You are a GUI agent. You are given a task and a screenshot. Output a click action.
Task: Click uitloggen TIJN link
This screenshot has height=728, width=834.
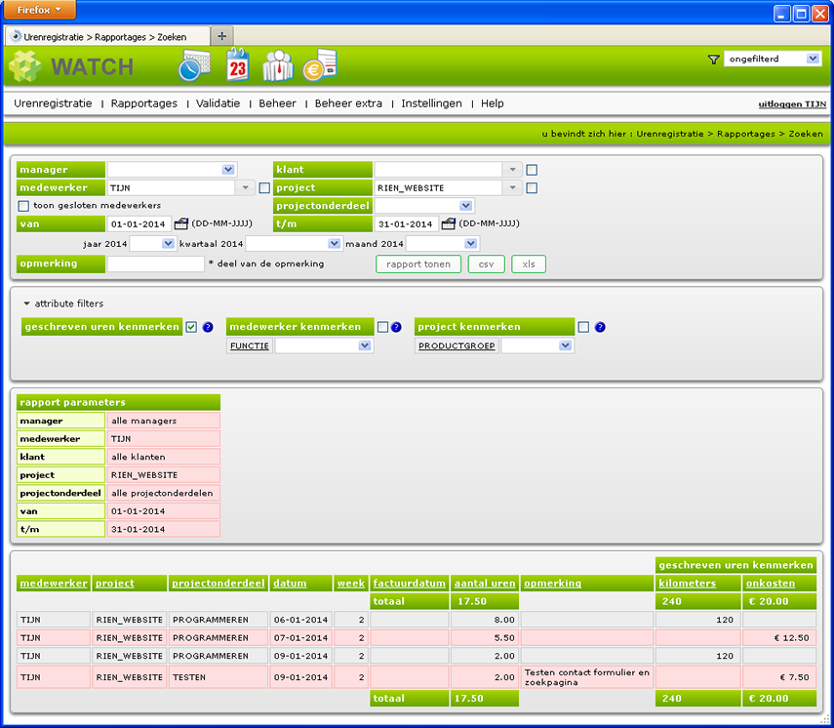792,104
